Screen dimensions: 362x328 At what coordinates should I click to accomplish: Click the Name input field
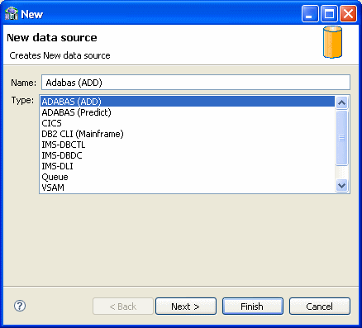point(196,83)
